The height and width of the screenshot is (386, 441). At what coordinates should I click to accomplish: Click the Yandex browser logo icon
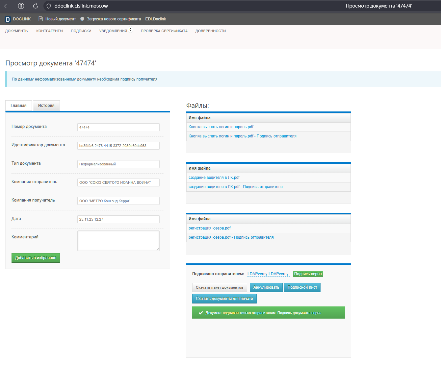tap(21, 6)
